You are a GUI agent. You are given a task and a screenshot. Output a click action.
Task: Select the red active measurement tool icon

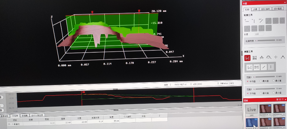(247, 58)
